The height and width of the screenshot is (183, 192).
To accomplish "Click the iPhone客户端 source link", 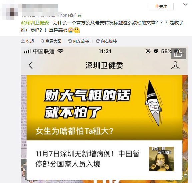I will tap(69, 15).
